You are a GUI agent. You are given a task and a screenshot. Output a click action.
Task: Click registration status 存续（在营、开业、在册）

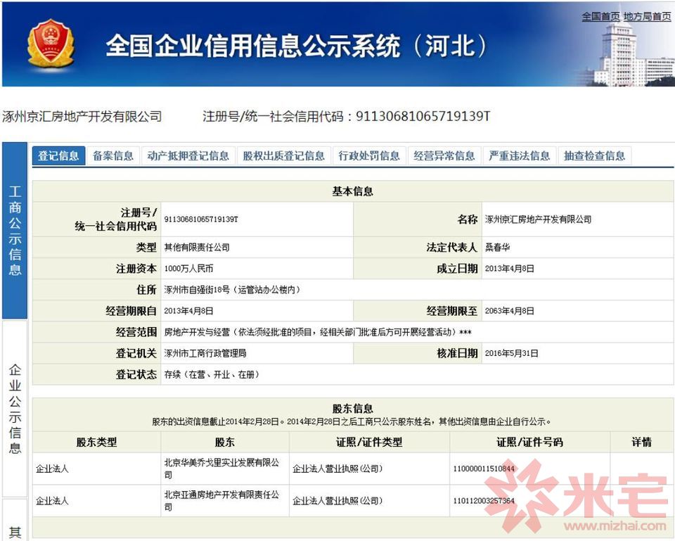(x=212, y=374)
